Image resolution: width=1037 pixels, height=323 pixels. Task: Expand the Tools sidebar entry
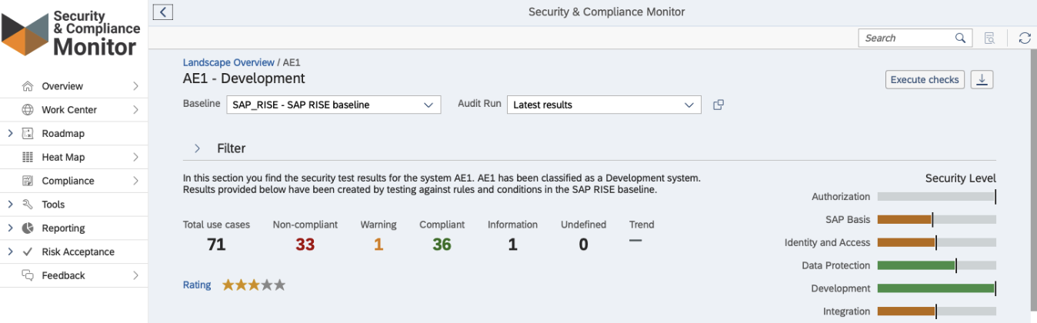(x=10, y=204)
